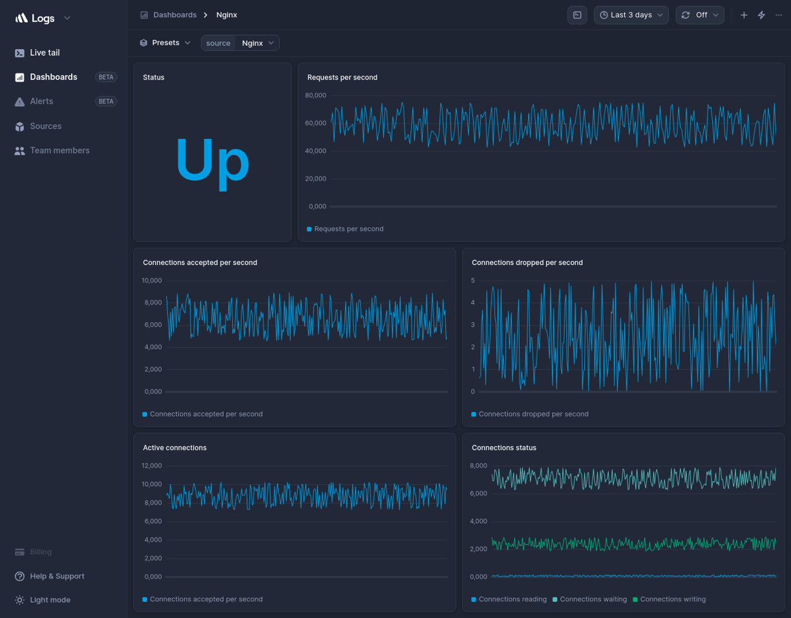This screenshot has width=791, height=618.
Task: Click the blue legend swatch for Requests per second
Action: (308, 229)
